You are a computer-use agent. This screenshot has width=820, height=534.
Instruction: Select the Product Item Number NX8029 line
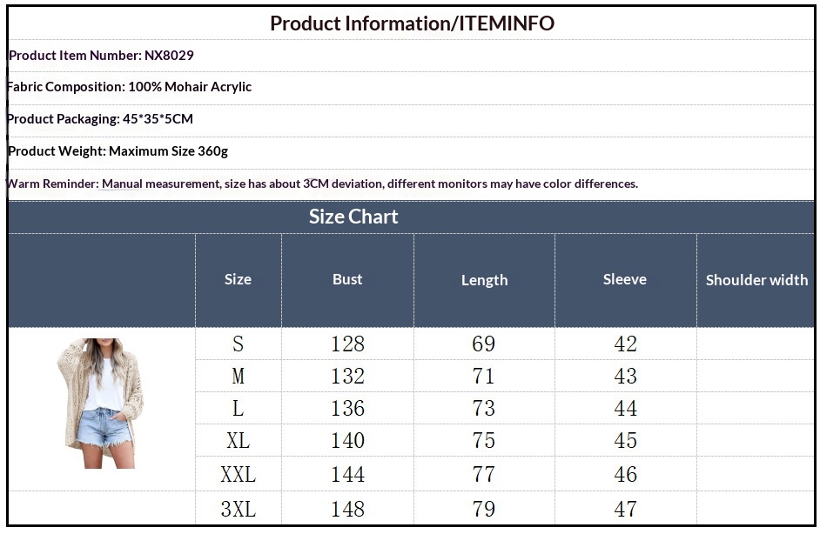click(x=101, y=56)
